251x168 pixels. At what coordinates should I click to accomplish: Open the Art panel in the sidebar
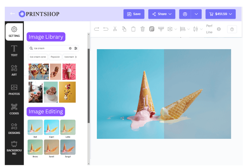click(x=14, y=70)
